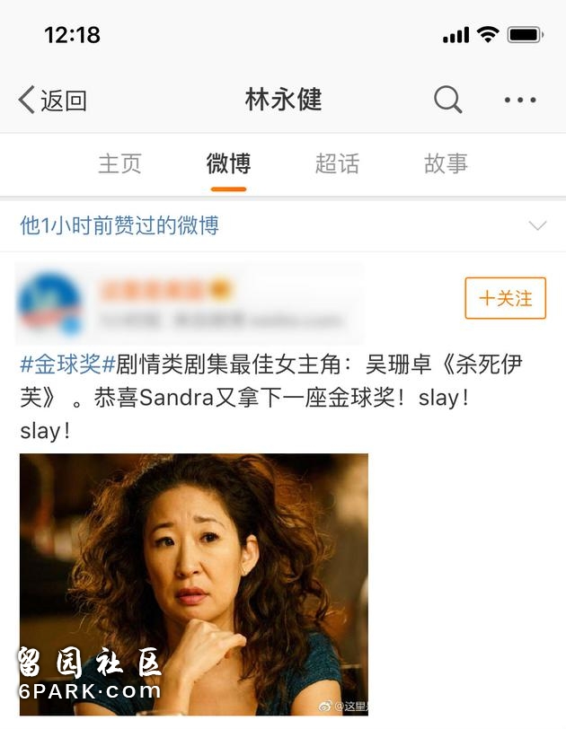Screen dimensions: 566x729
Task: Tap the cellular signal bars icon
Action: click(456, 35)
